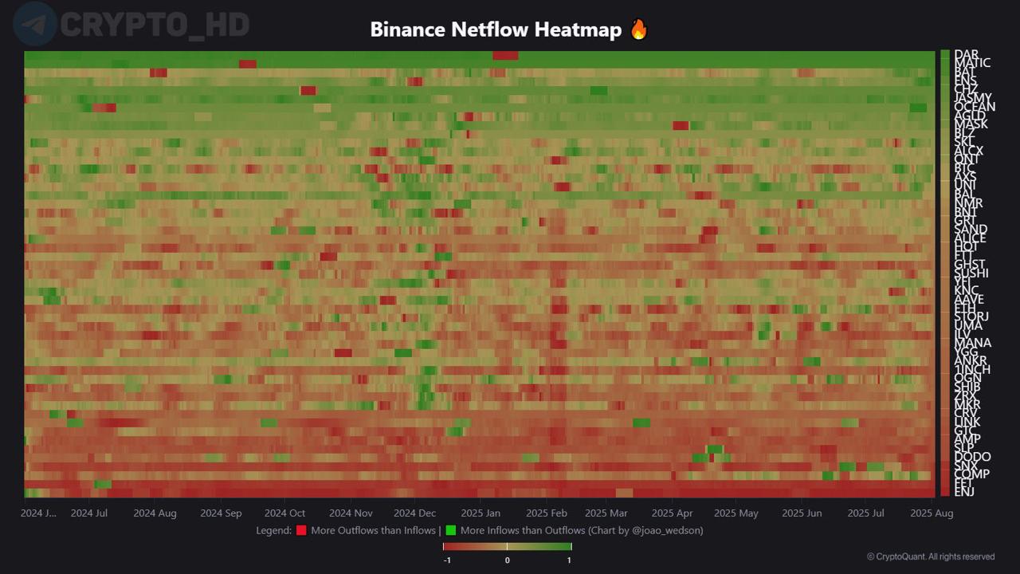Click the fire emoji beside the chart title
This screenshot has height=574, width=1020.
pos(638,29)
